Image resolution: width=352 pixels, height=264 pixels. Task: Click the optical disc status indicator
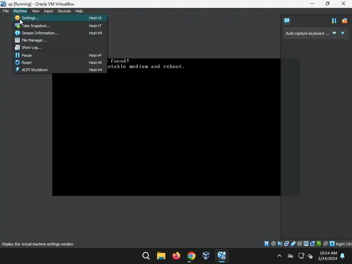273,244
